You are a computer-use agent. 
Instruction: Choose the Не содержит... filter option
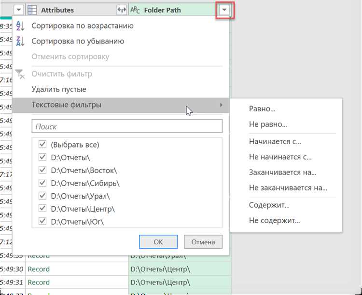pyautogui.click(x=275, y=220)
